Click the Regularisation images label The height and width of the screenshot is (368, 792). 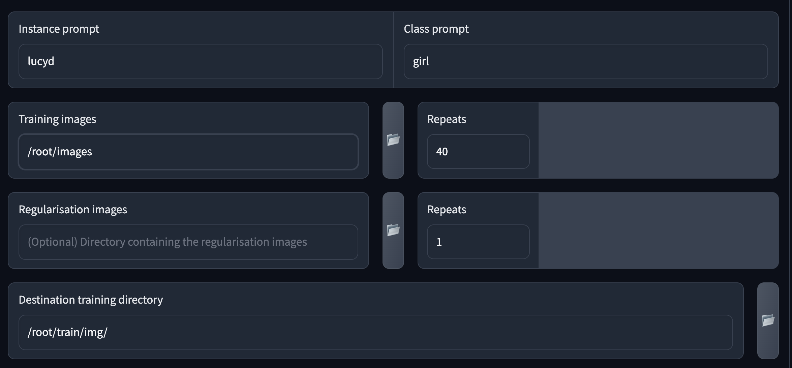click(73, 210)
